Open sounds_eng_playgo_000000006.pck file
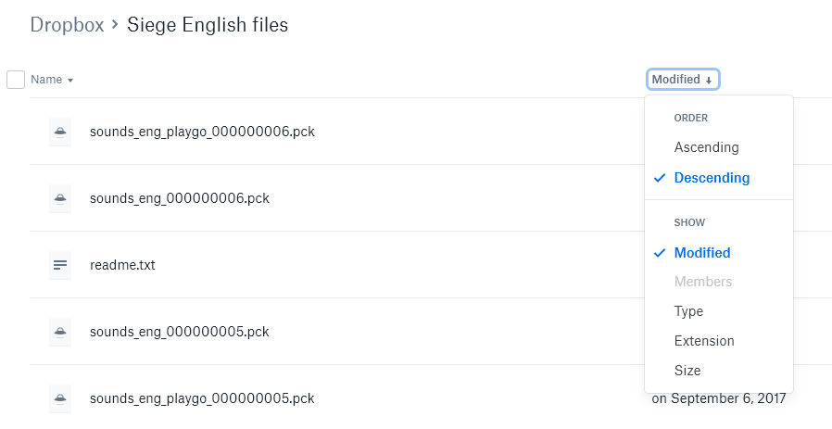The width and height of the screenshot is (832, 429). click(x=202, y=132)
